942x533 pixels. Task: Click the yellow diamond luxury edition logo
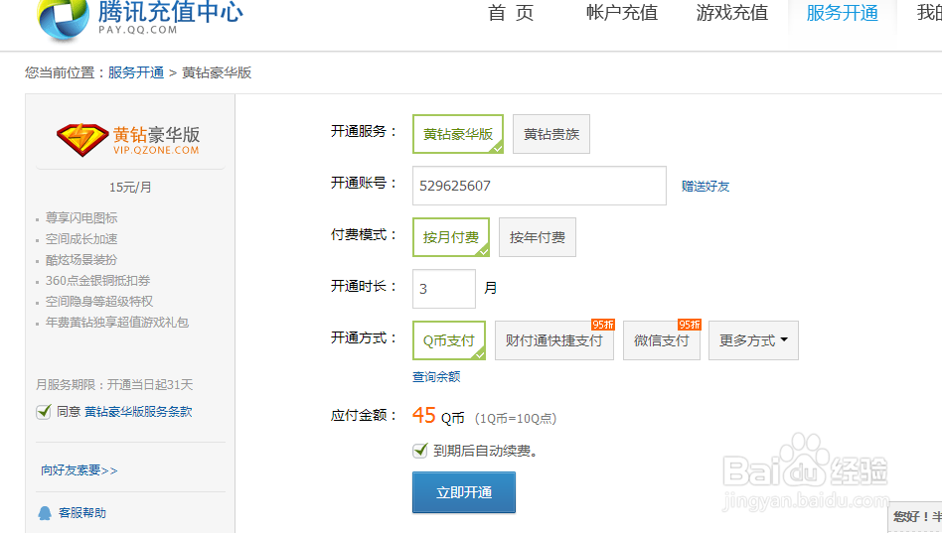[x=128, y=139]
